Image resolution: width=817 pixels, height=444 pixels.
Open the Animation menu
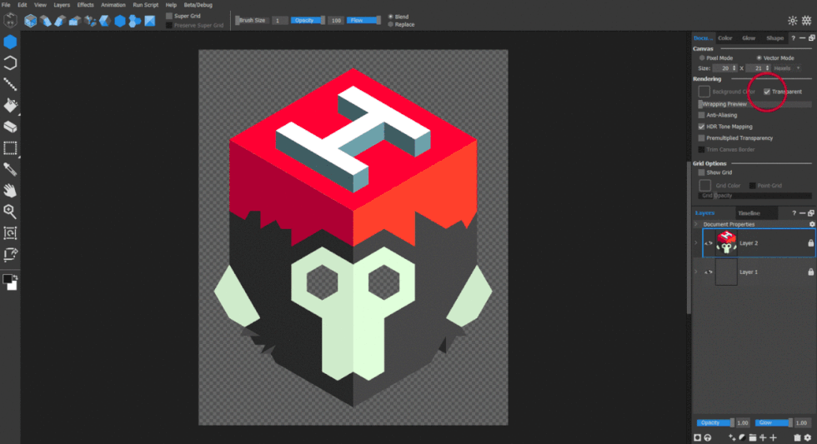(x=113, y=5)
